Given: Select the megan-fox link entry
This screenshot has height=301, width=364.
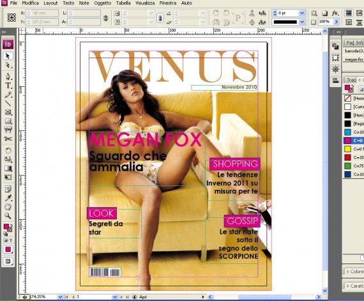Looking at the screenshot, I should coord(354,59).
